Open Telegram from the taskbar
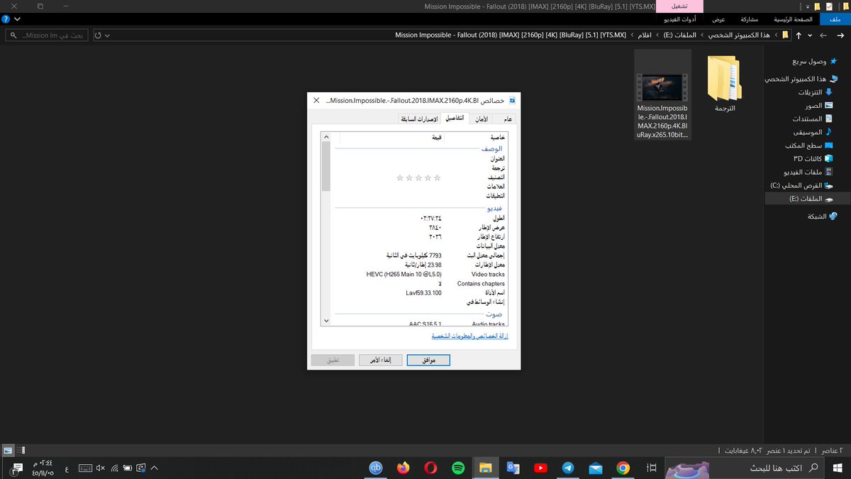Image resolution: width=851 pixels, height=479 pixels. point(568,468)
